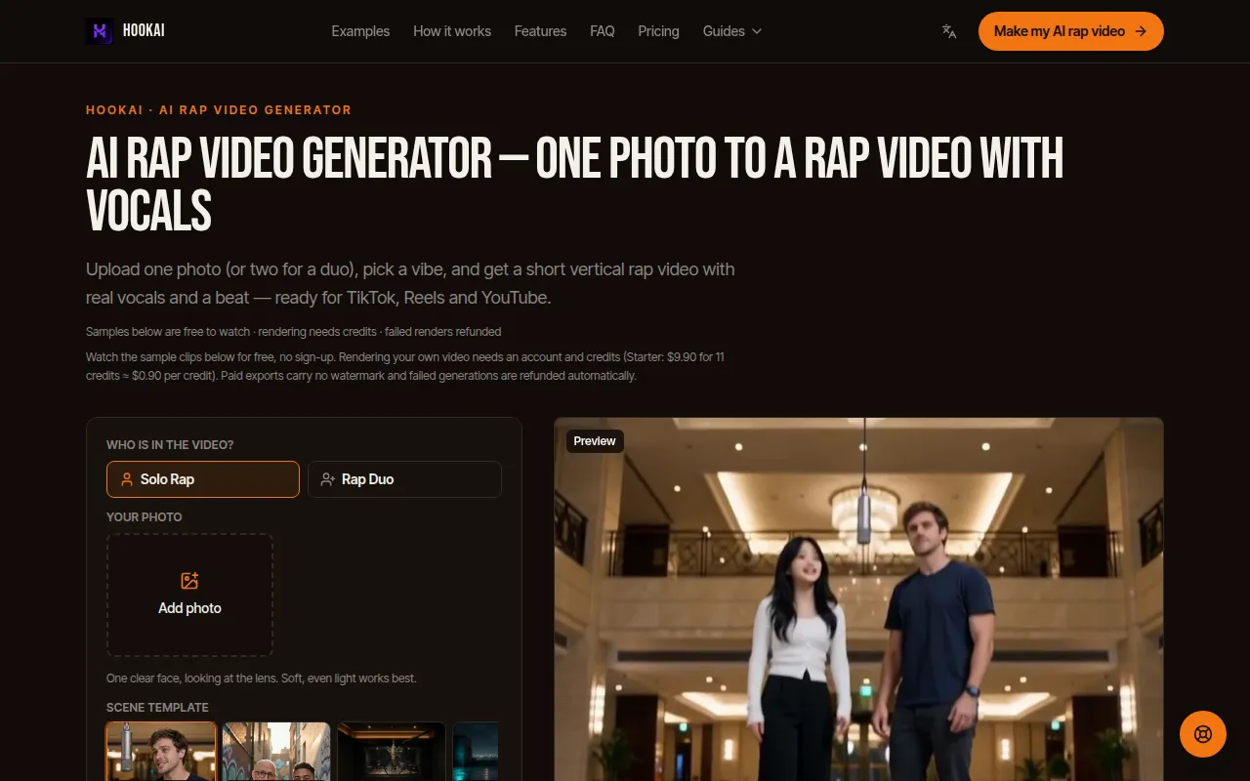Click the subheading starting 'Upload one photo'
The image size is (1250, 781).
tap(410, 283)
